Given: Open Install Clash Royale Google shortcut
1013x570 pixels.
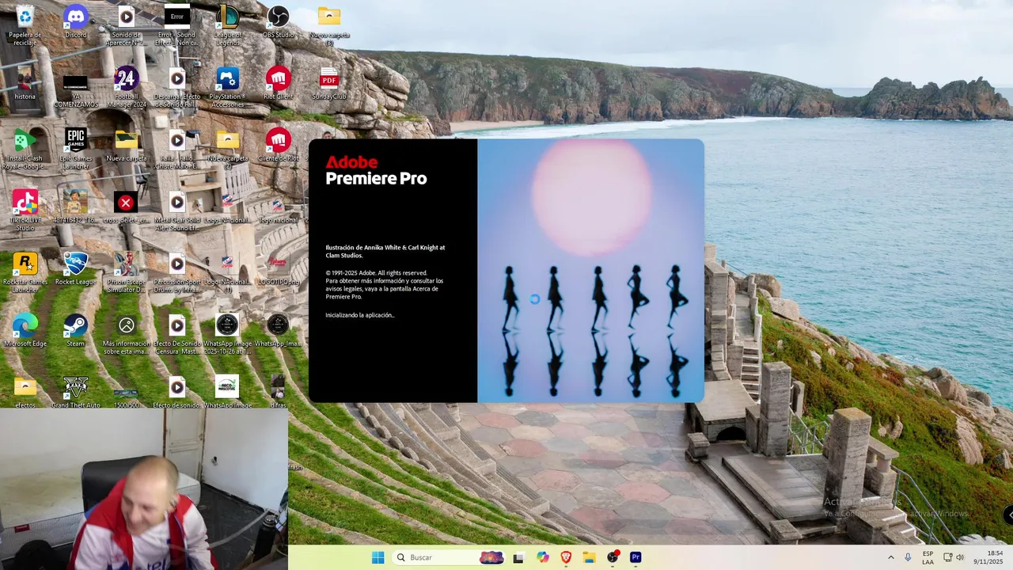Looking at the screenshot, I should click(x=25, y=149).
